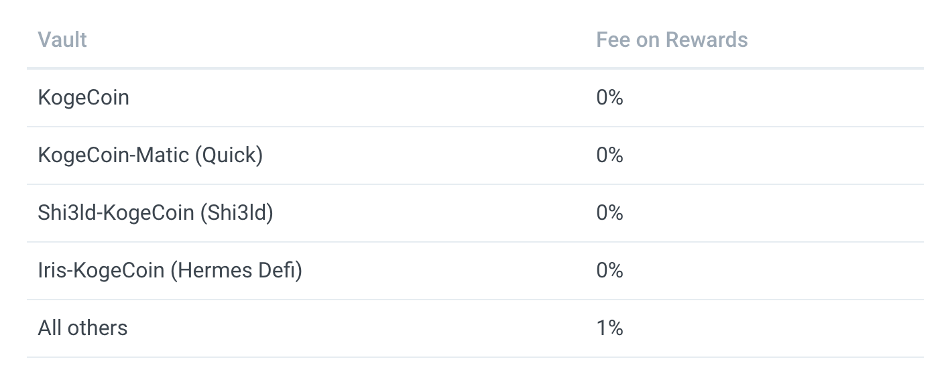Click the Vault column header
The width and height of the screenshot is (952, 386).
pyautogui.click(x=62, y=40)
